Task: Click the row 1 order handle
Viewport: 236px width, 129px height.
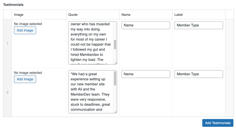Action: 8,44
